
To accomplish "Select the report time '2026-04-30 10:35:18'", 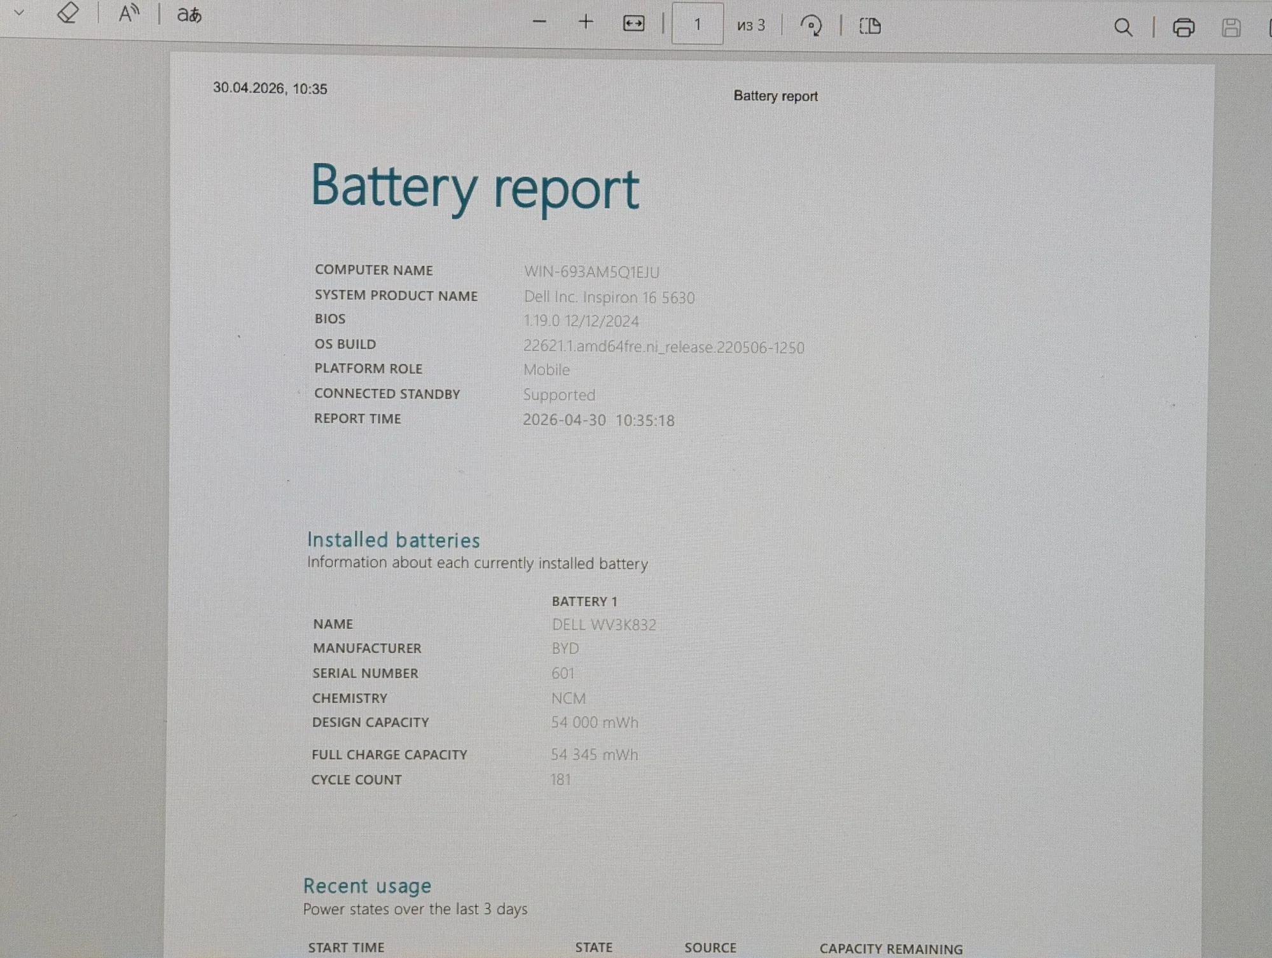I will (598, 420).
